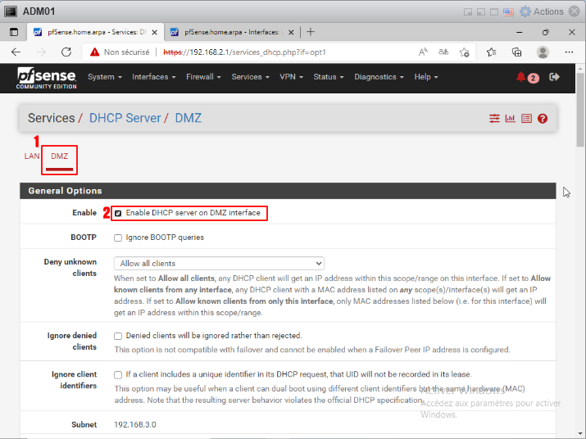Open the Deny unknown clients dropdown
The image size is (586, 439).
219,264
